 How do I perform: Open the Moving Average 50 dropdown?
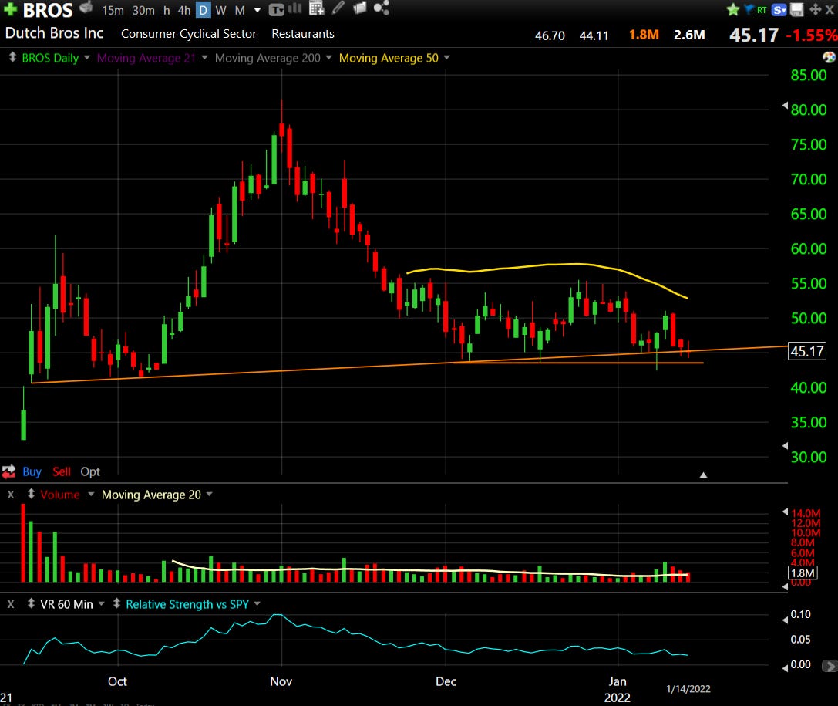point(446,57)
